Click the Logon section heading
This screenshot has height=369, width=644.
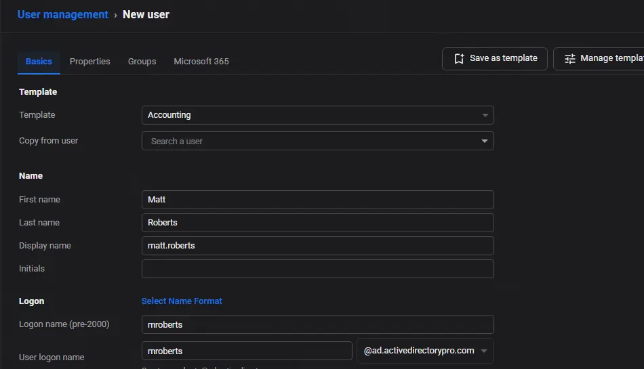31,301
